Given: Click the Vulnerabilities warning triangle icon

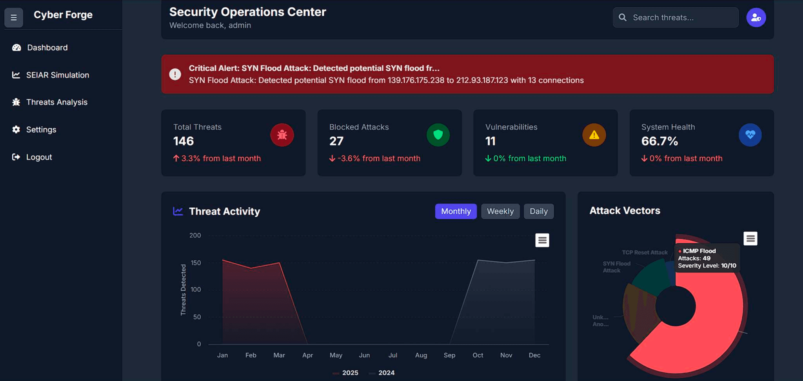Looking at the screenshot, I should tap(594, 135).
